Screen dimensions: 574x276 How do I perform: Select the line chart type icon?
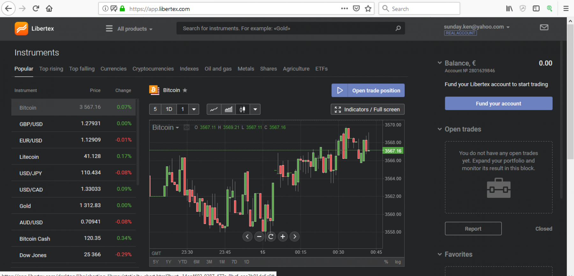point(214,109)
